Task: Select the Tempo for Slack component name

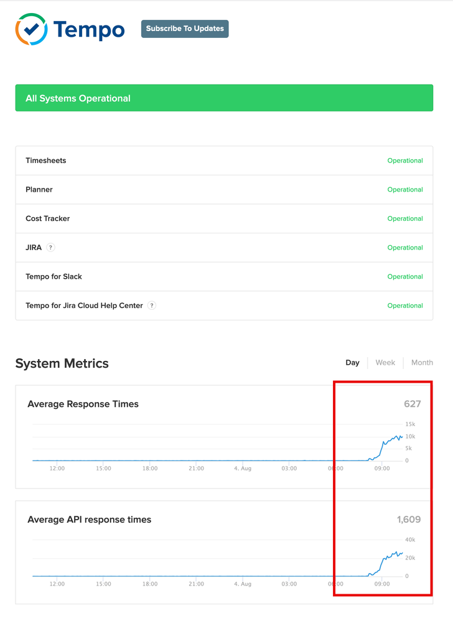Action: [x=54, y=276]
